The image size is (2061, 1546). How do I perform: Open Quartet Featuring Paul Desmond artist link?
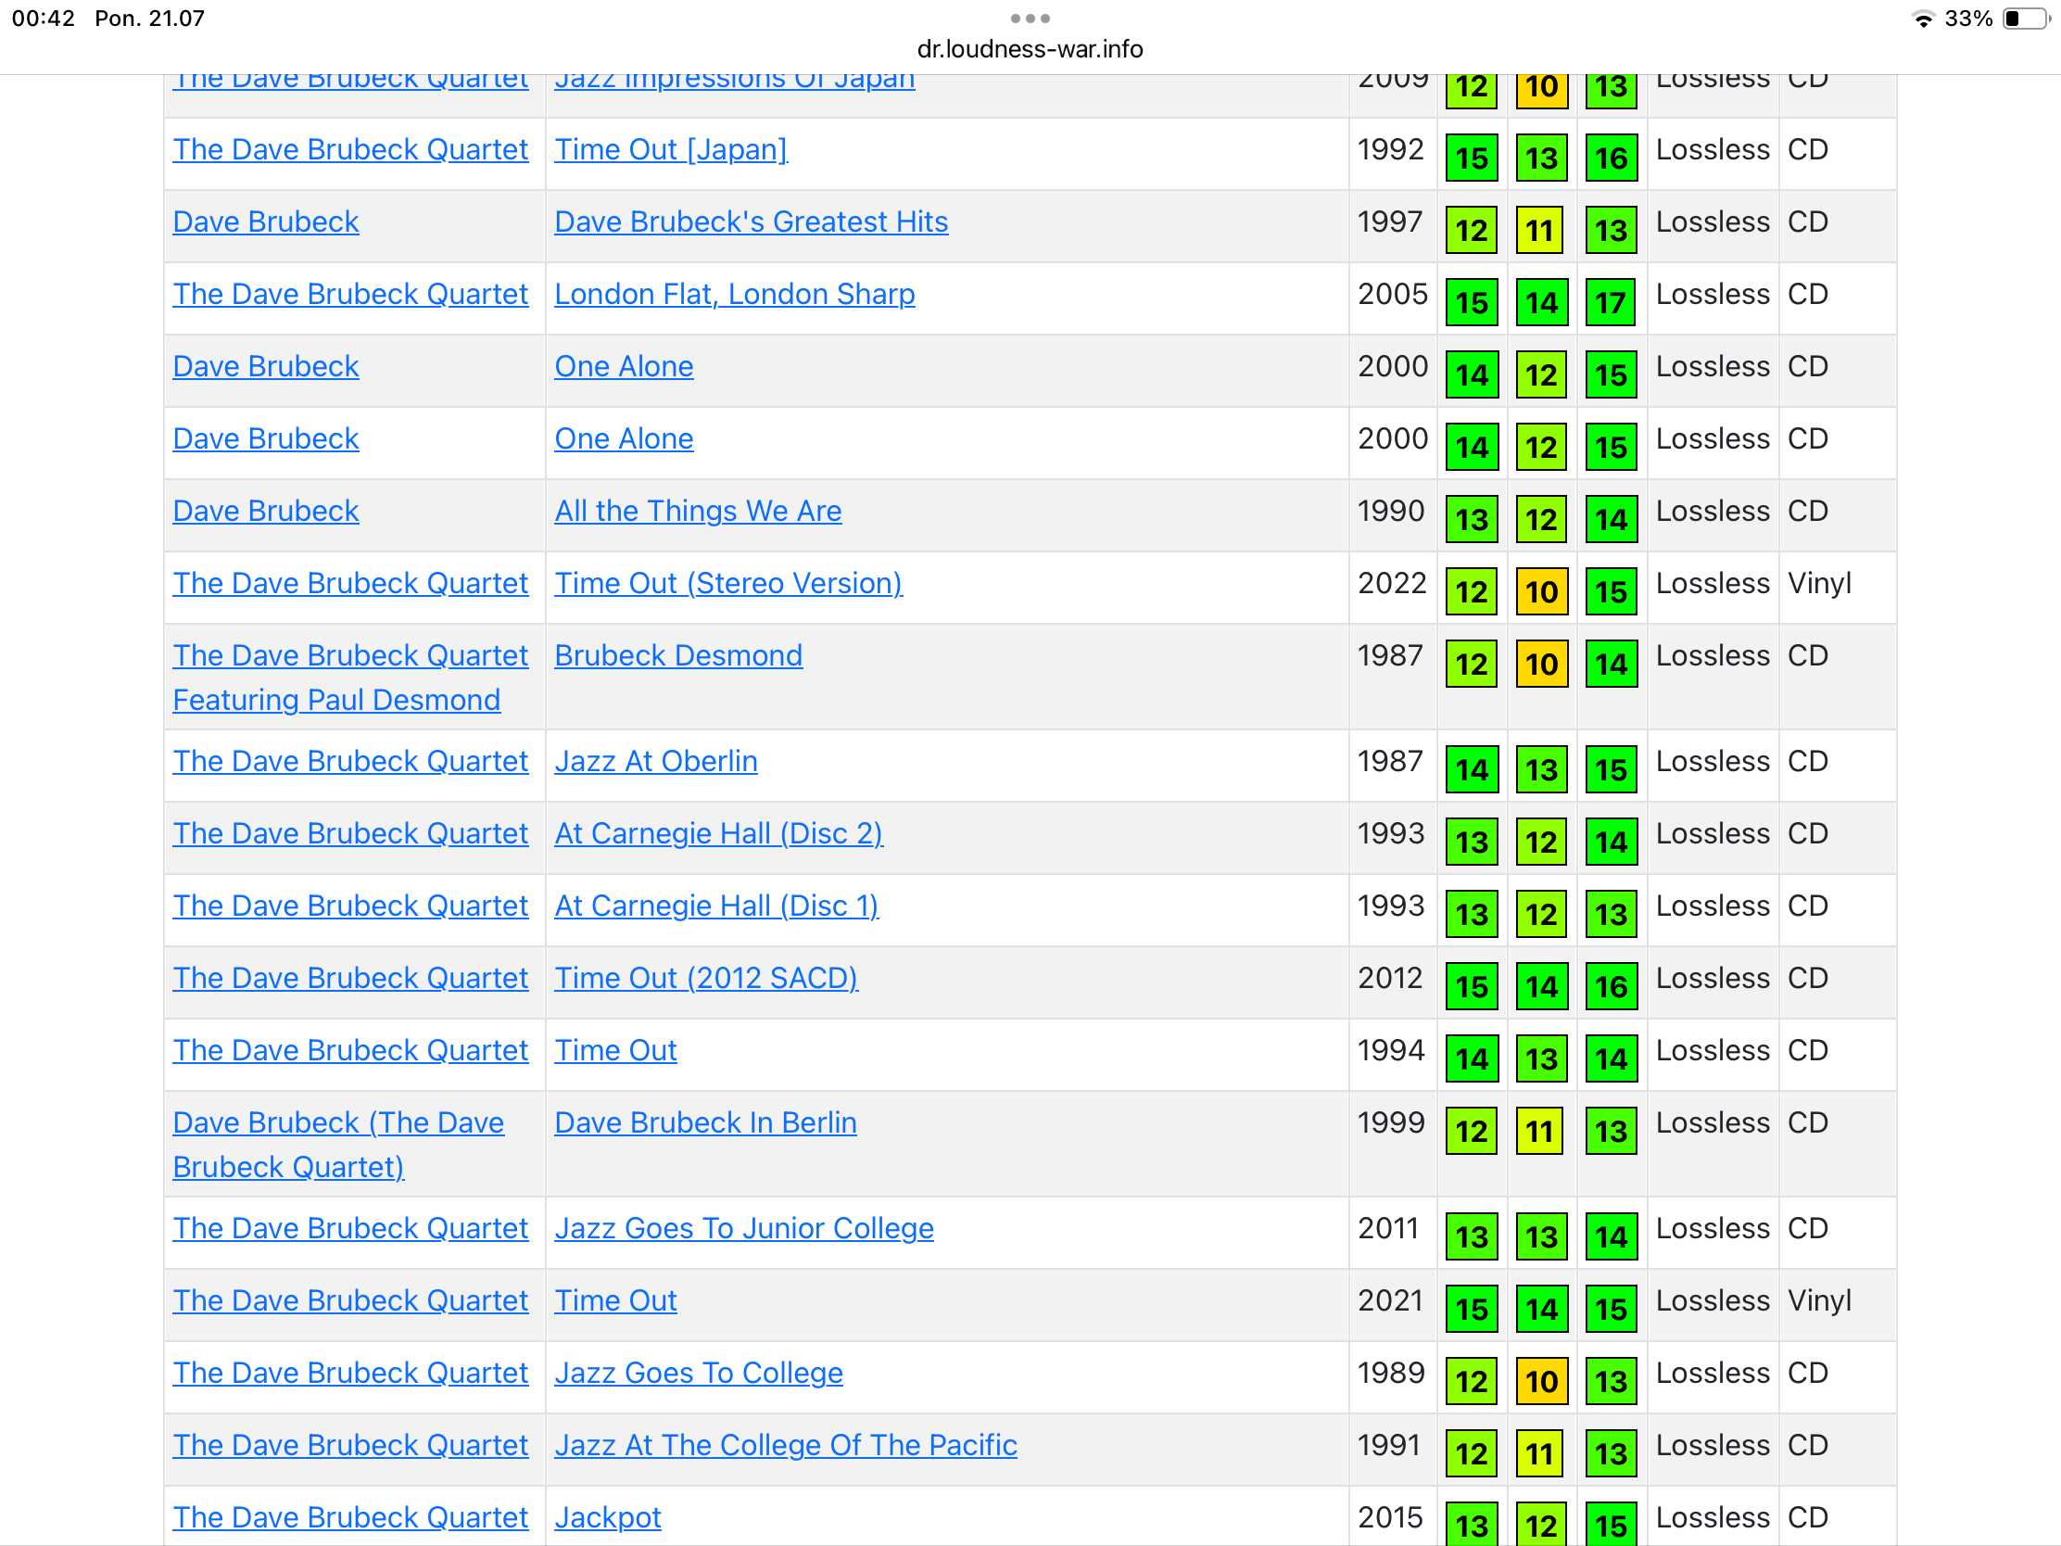pos(350,678)
